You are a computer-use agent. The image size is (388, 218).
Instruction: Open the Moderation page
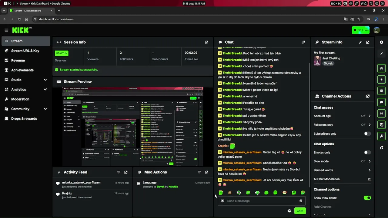pyautogui.click(x=26, y=99)
